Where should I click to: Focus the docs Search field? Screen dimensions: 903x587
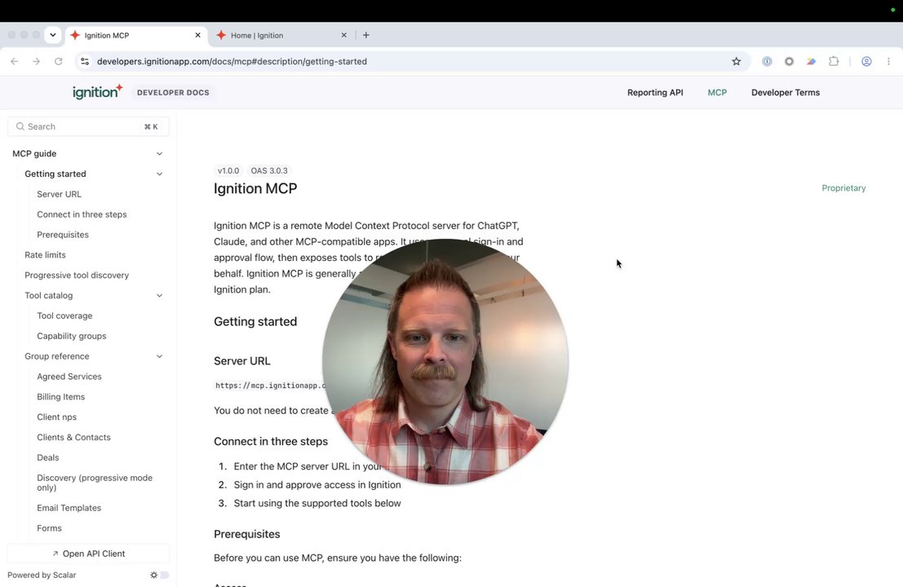click(88, 126)
